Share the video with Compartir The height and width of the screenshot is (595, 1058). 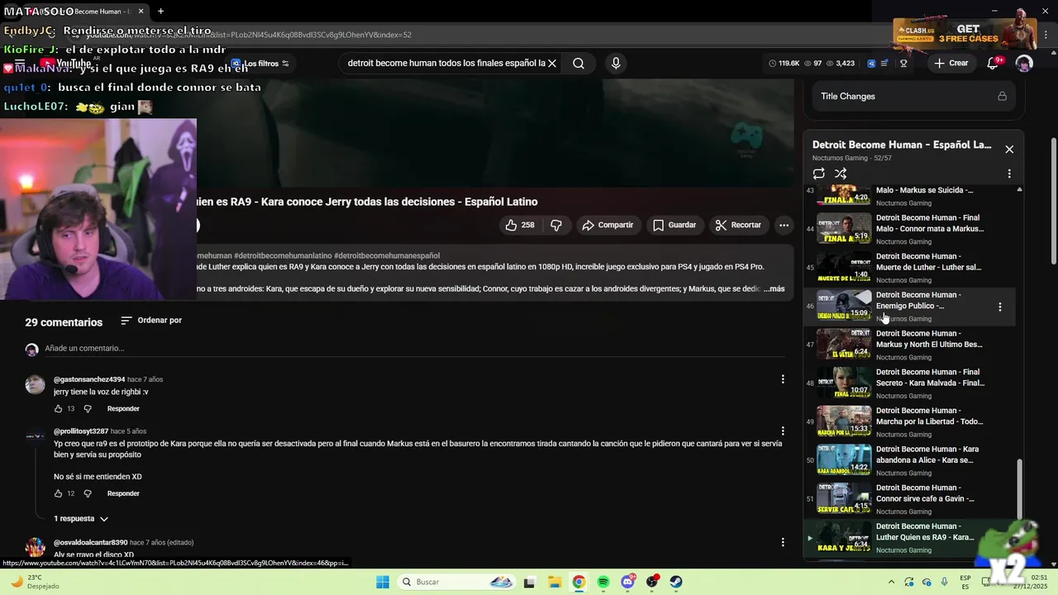(607, 225)
